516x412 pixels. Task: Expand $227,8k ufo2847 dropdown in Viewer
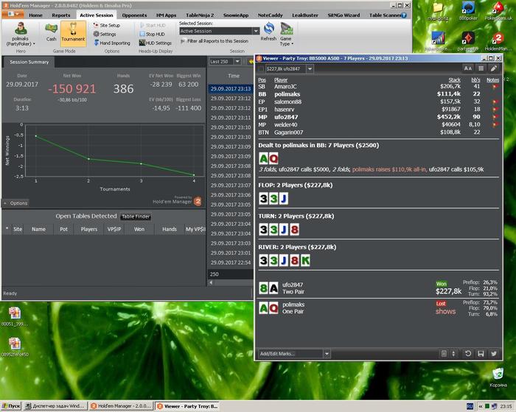(x=310, y=68)
